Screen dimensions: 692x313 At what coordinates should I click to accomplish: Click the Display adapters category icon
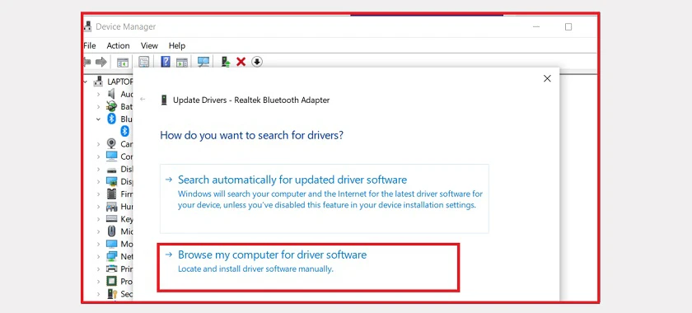[x=112, y=181]
